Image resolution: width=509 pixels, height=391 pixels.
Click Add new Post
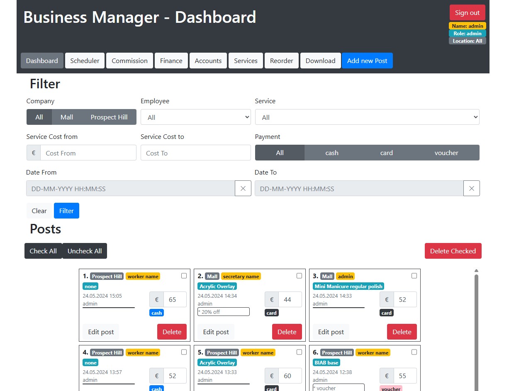pyautogui.click(x=367, y=61)
